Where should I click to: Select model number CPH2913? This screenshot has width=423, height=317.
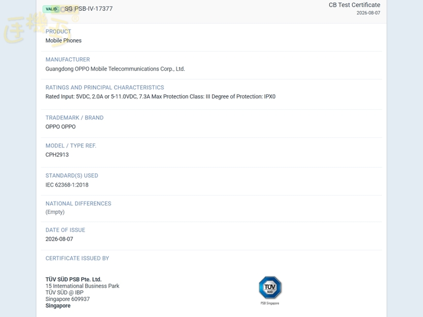click(x=57, y=155)
